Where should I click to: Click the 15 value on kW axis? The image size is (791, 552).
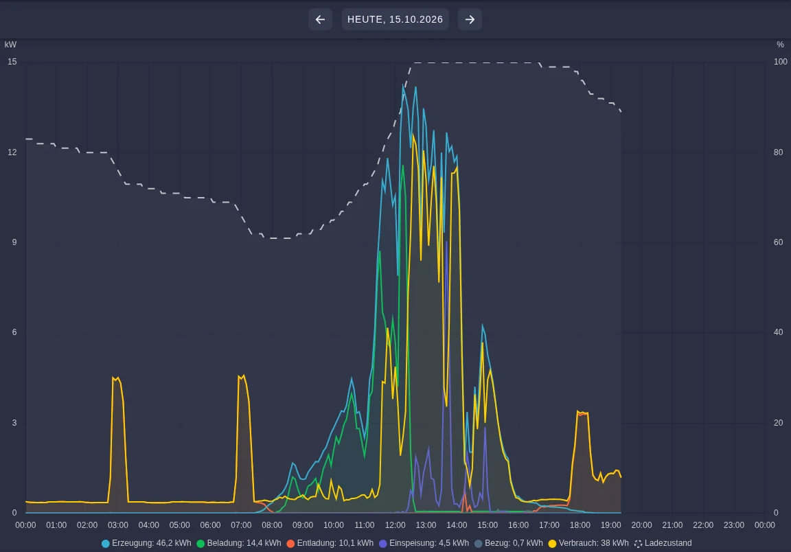tap(12, 62)
